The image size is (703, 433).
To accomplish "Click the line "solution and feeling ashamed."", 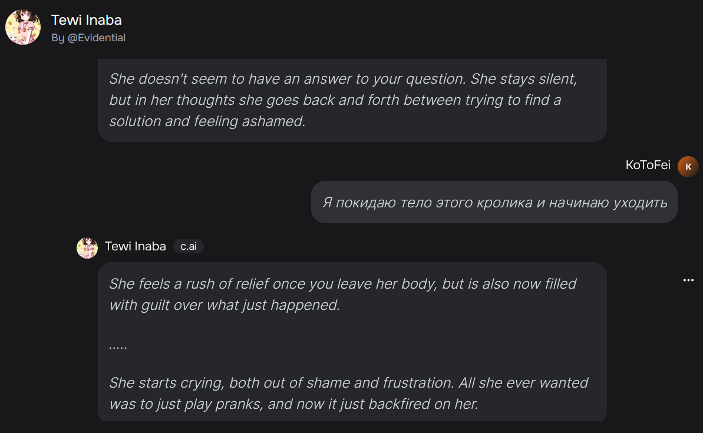I will [207, 121].
